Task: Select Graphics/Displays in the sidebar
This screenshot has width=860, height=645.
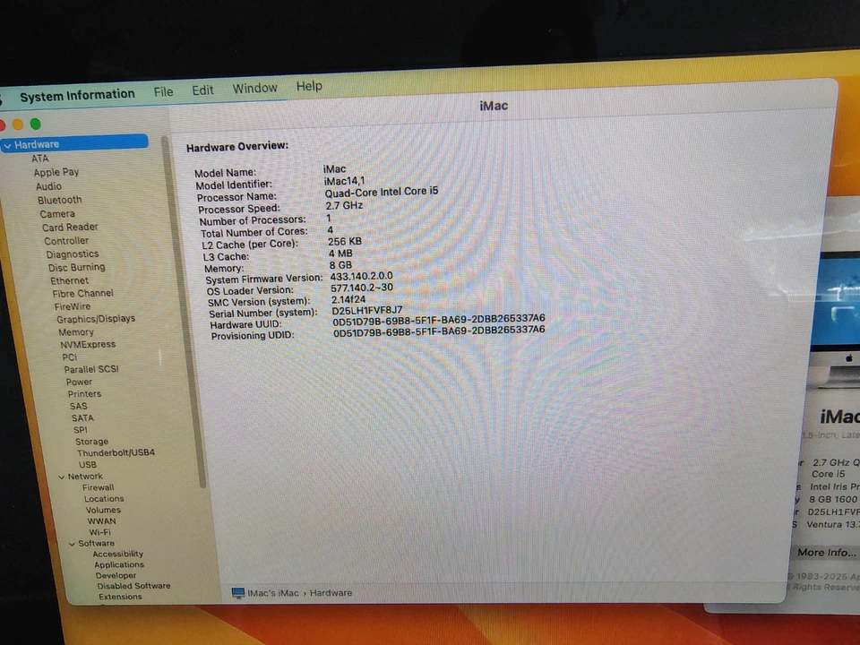Action: (95, 318)
